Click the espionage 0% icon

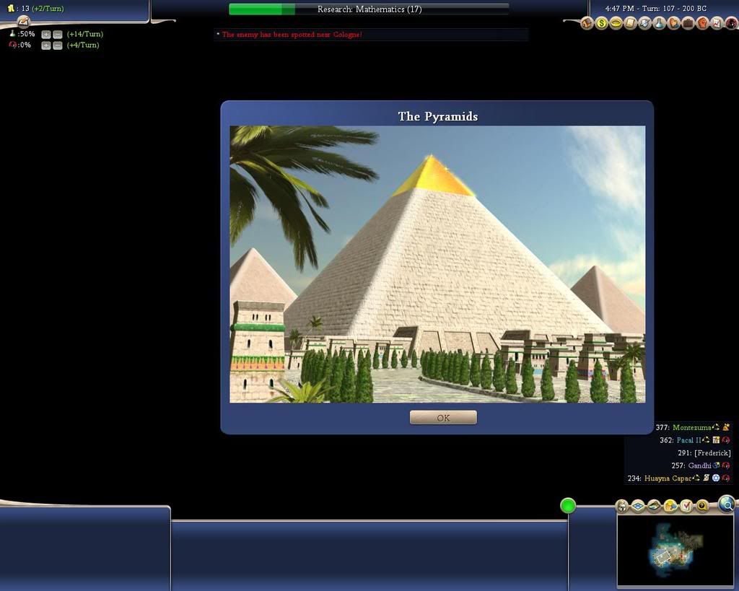tap(13, 45)
